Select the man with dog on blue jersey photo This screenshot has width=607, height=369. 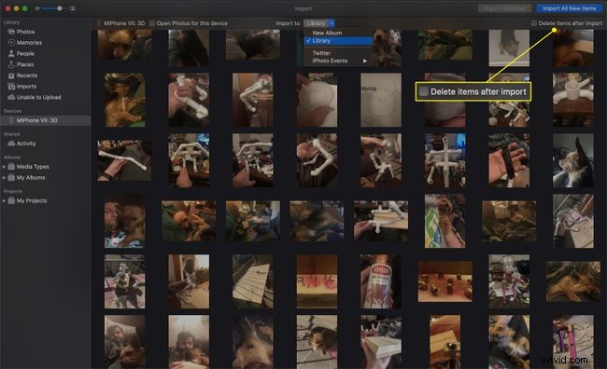pos(124,221)
